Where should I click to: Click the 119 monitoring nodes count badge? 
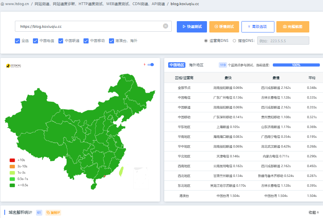(x=223, y=65)
